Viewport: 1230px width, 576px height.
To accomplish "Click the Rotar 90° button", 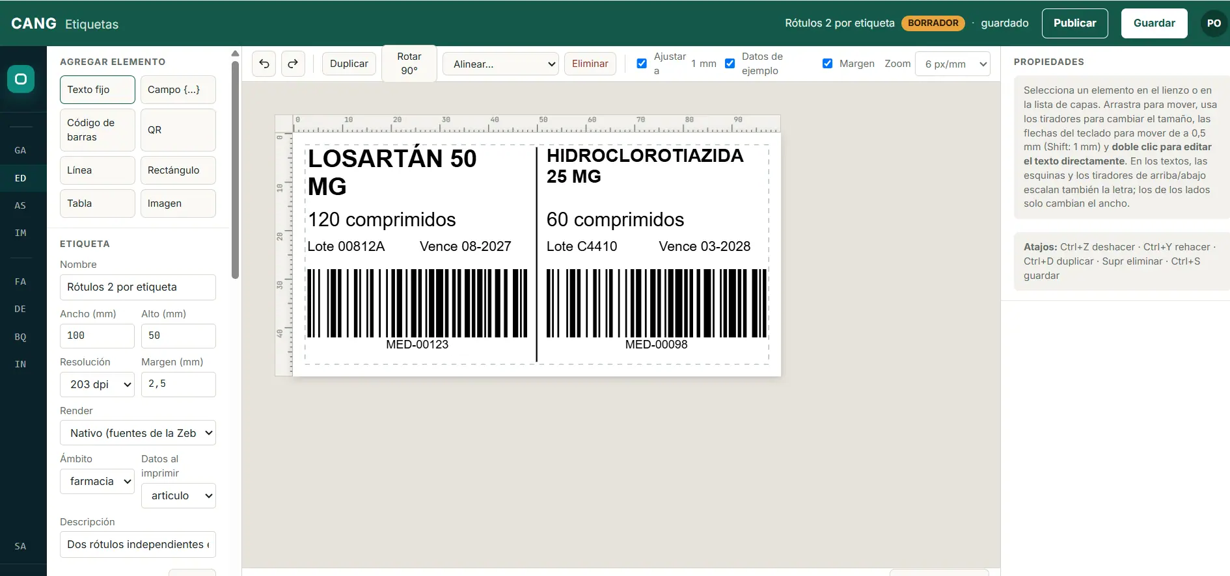I will click(409, 64).
